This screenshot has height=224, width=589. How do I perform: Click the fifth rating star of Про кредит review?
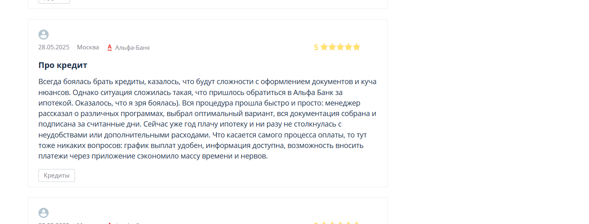click(x=356, y=47)
